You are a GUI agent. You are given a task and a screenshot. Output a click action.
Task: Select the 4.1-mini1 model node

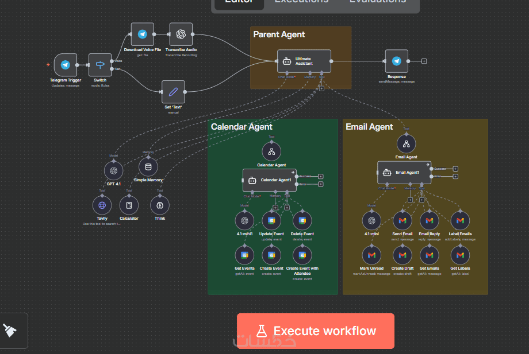tap(244, 221)
